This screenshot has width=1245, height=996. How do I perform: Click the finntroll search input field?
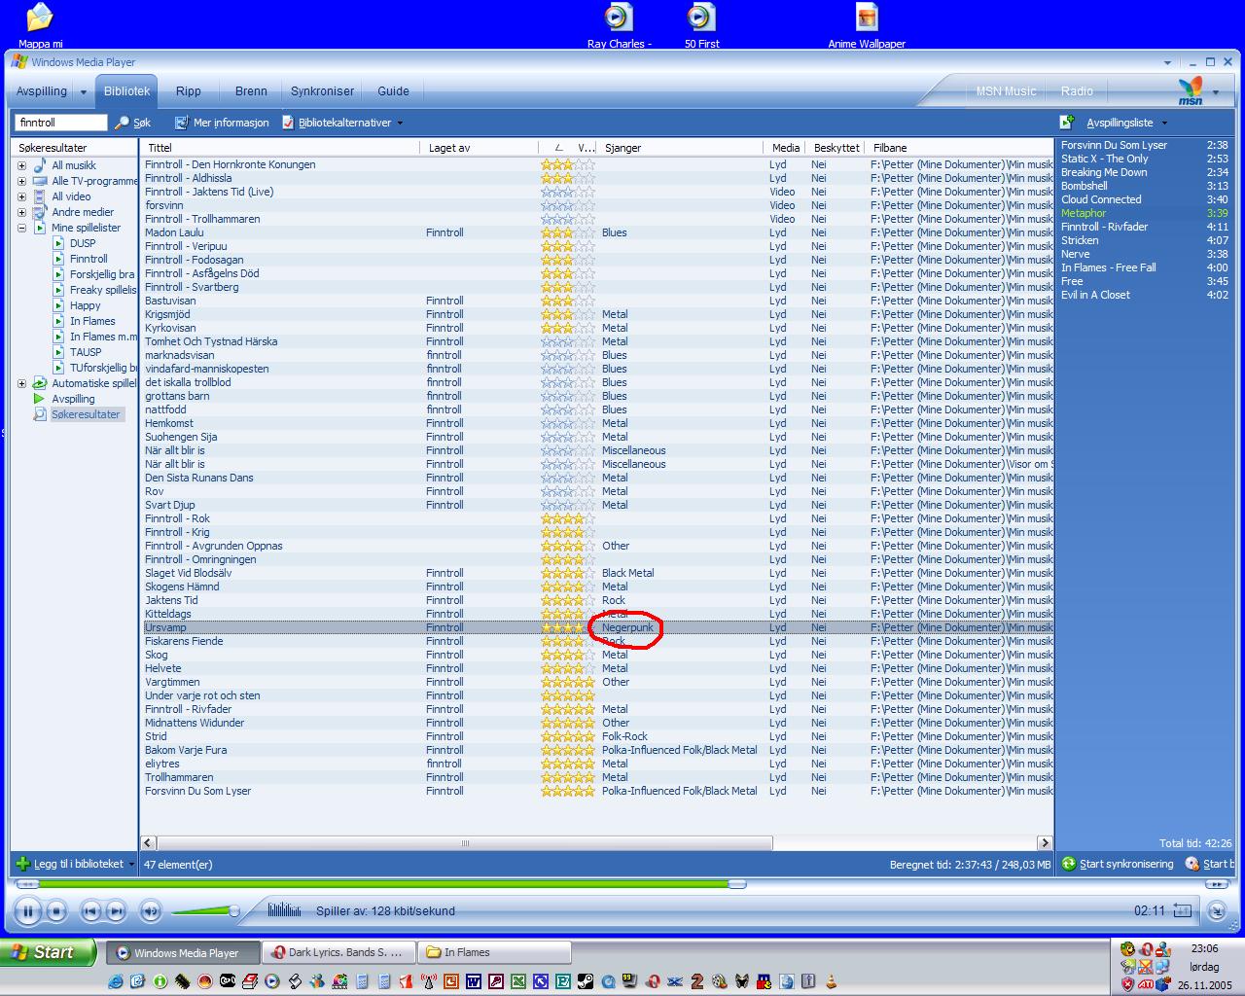pyautogui.click(x=60, y=123)
